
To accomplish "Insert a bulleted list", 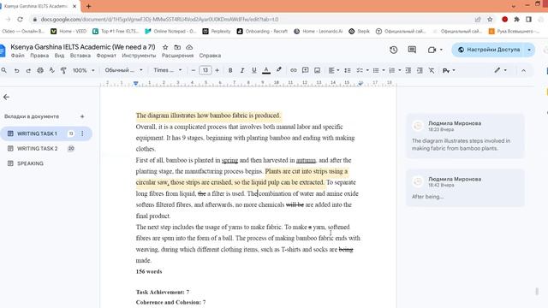I will 376,70.
